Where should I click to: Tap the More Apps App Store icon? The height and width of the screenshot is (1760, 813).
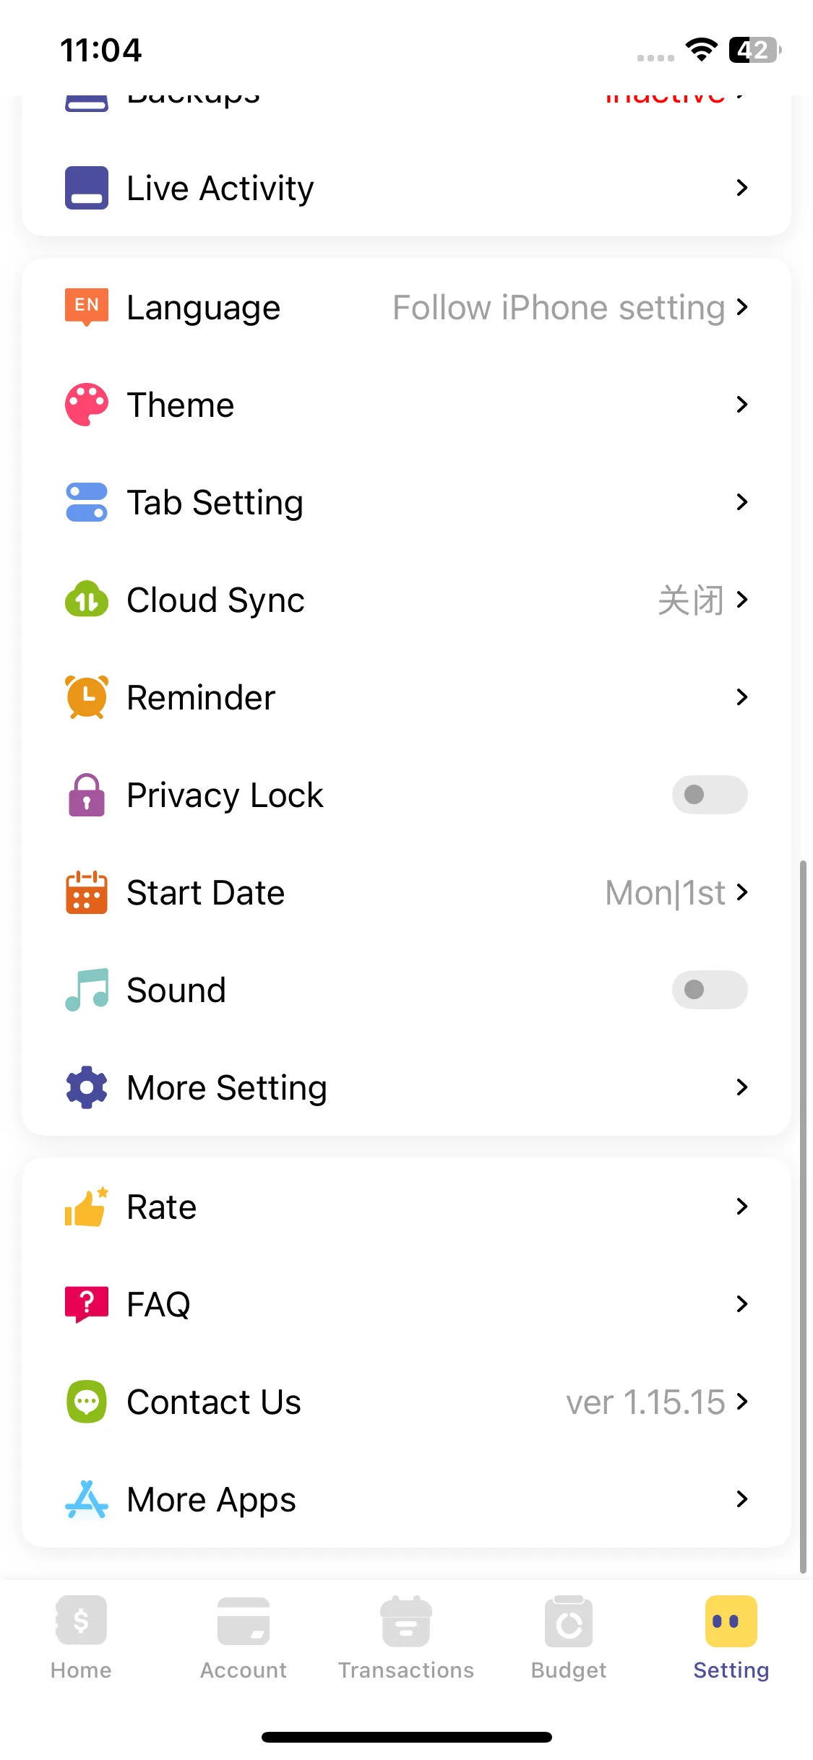click(87, 1499)
